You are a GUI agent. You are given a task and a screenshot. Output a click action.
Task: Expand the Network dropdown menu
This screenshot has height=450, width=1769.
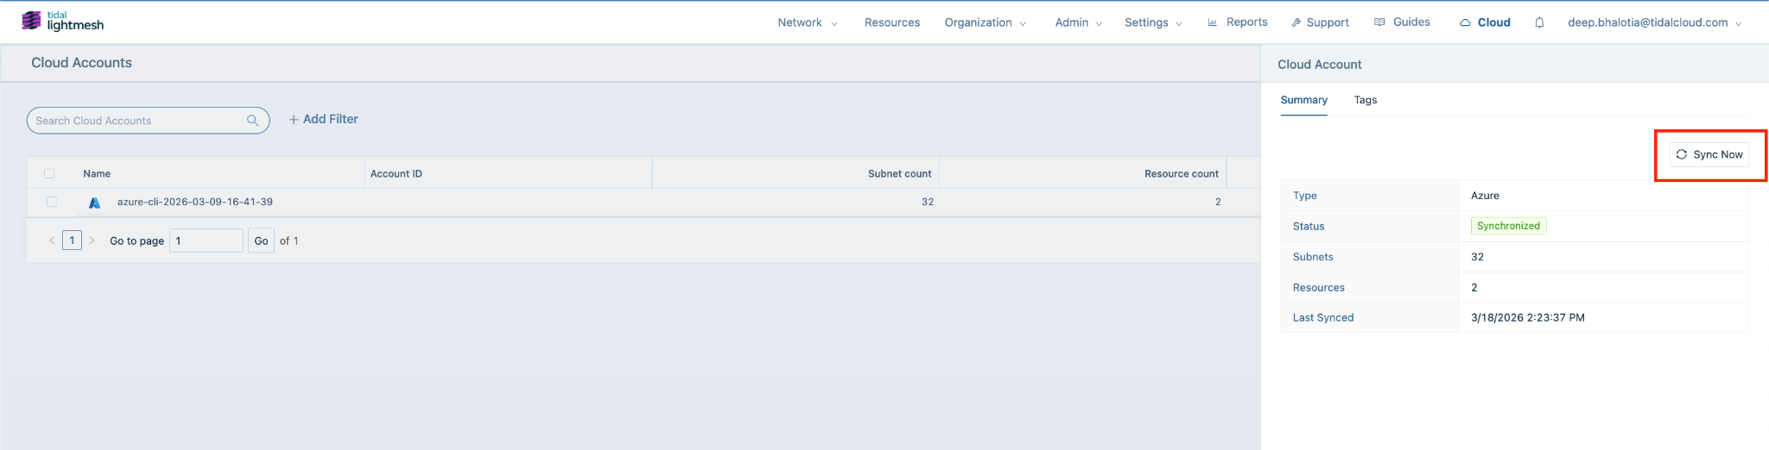807,22
